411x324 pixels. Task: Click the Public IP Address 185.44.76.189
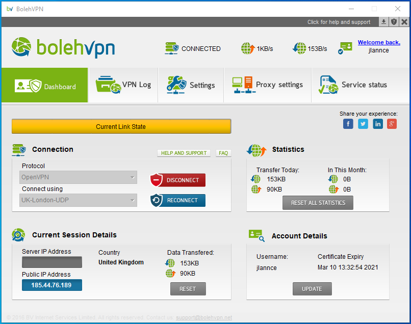pos(52,285)
